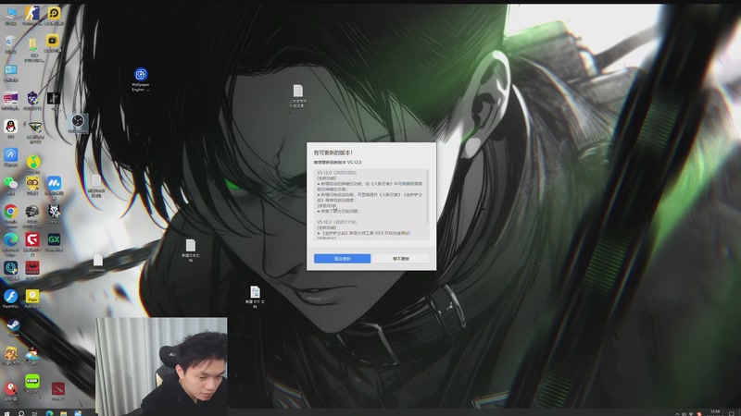741x416 pixels.
Task: Click the update notes scrollbar in dialog
Action: (428, 196)
